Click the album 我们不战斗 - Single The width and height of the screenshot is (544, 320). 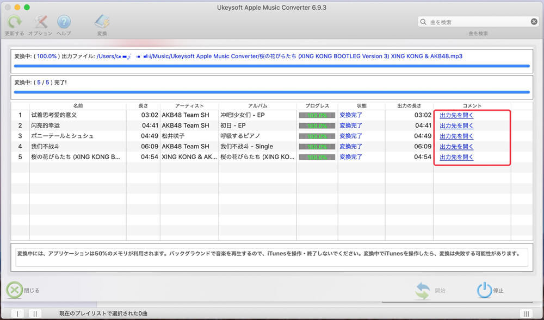(x=246, y=146)
